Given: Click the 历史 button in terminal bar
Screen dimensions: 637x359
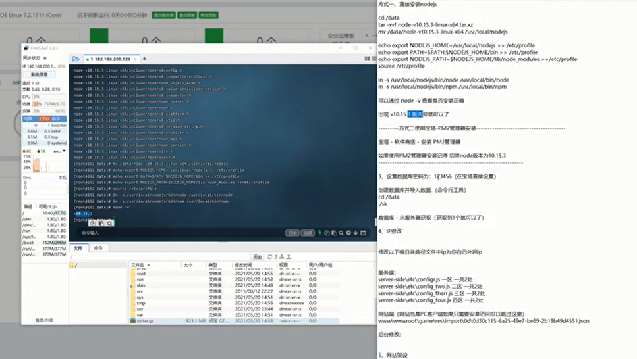Looking at the screenshot, I should coord(292,233).
